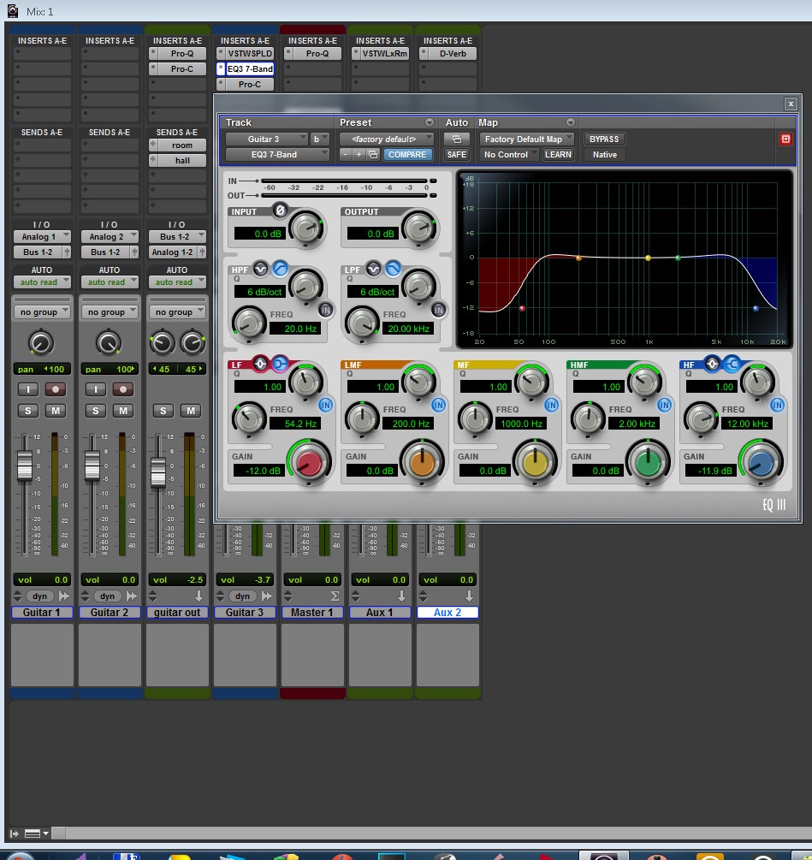Toggle the MF band IN button
This screenshot has height=860, width=812.
tap(552, 405)
